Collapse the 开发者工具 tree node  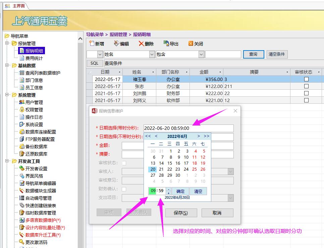coord(7,161)
